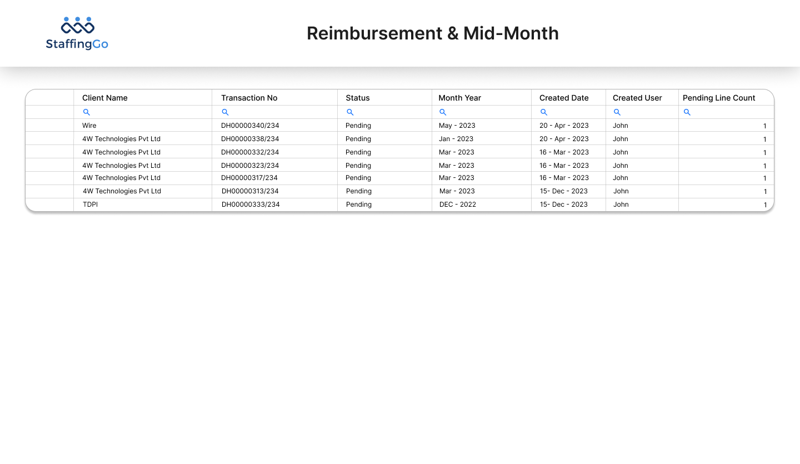Viewport: 800px width, 464px height.
Task: Click the Transaction No search icon
Action: [225, 112]
